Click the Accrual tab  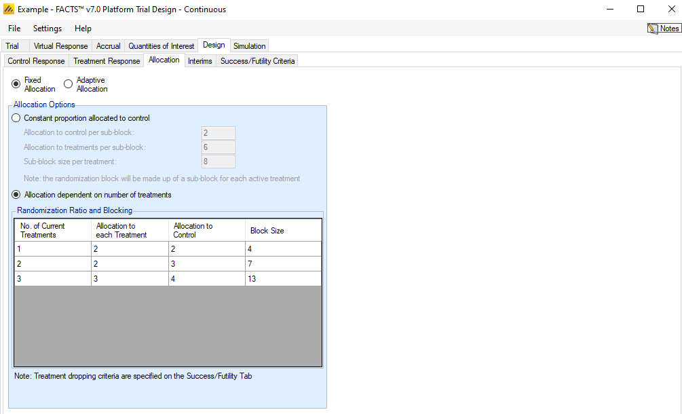tap(108, 46)
